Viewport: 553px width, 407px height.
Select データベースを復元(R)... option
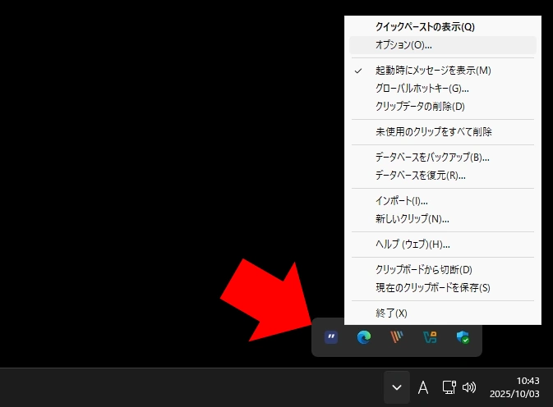pyautogui.click(x=420, y=176)
